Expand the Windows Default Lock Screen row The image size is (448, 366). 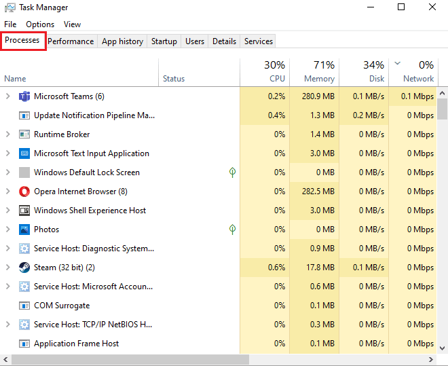(x=8, y=172)
